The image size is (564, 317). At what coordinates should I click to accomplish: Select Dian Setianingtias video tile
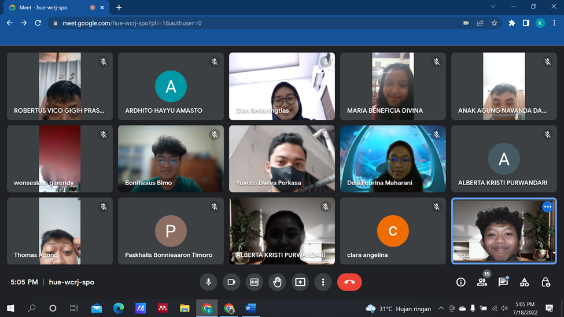tap(282, 86)
